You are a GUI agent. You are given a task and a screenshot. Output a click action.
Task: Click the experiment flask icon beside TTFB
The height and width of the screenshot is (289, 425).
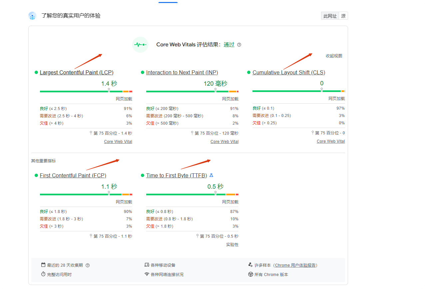coord(211,175)
